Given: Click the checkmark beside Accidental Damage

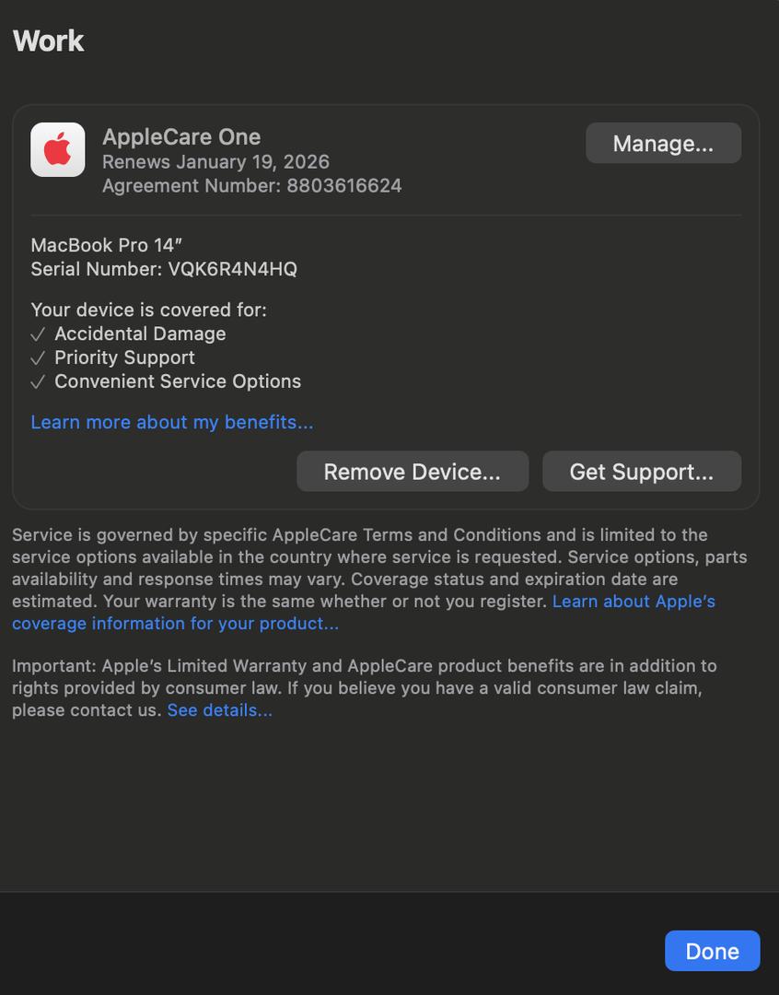Looking at the screenshot, I should [38, 334].
